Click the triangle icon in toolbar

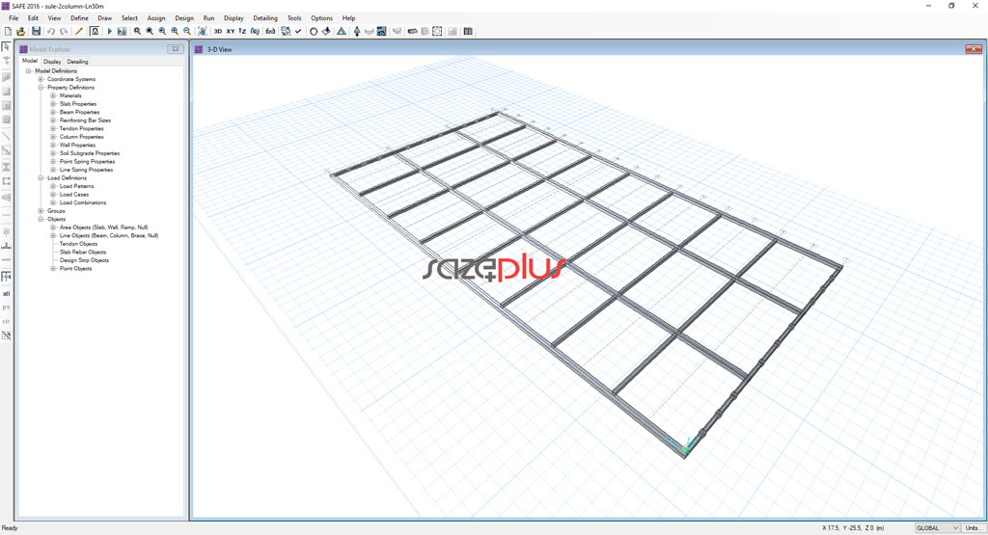pyautogui.click(x=342, y=31)
